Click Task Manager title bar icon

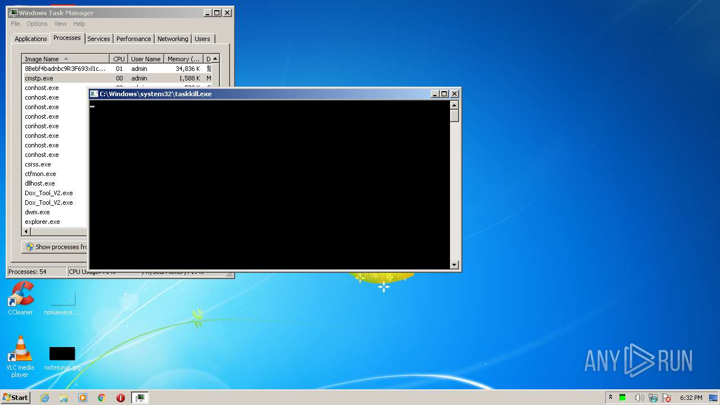tap(13, 12)
